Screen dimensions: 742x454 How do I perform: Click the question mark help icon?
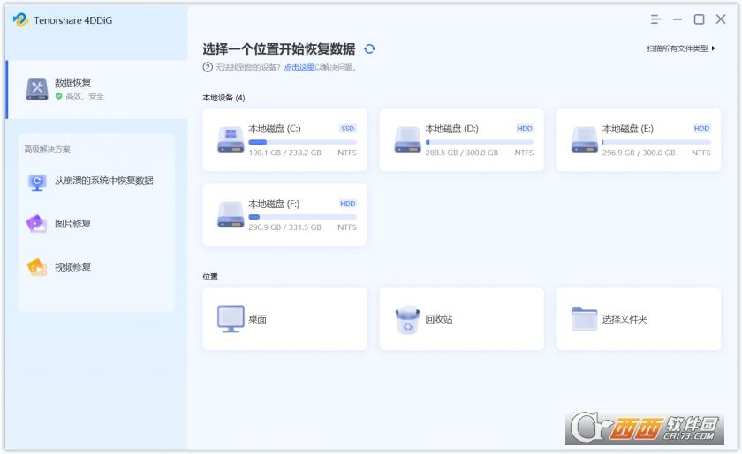point(208,67)
